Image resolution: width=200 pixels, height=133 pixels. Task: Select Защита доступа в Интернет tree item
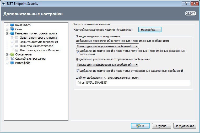(x=39, y=42)
